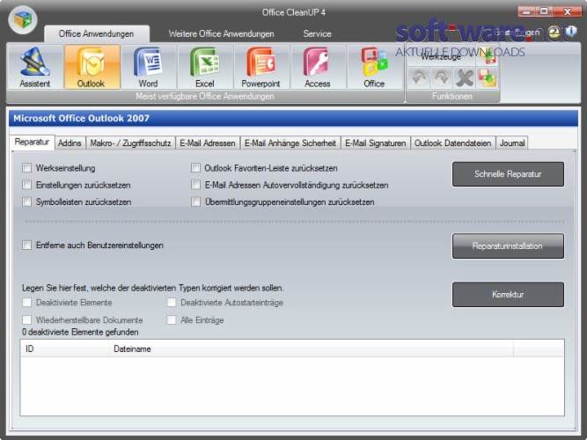587x440 pixels.
Task: Click the Dateiname column header
Action: click(x=311, y=348)
